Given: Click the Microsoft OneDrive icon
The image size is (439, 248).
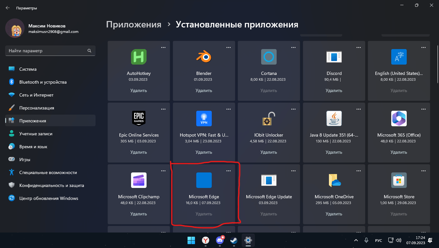Looking at the screenshot, I should (334, 180).
